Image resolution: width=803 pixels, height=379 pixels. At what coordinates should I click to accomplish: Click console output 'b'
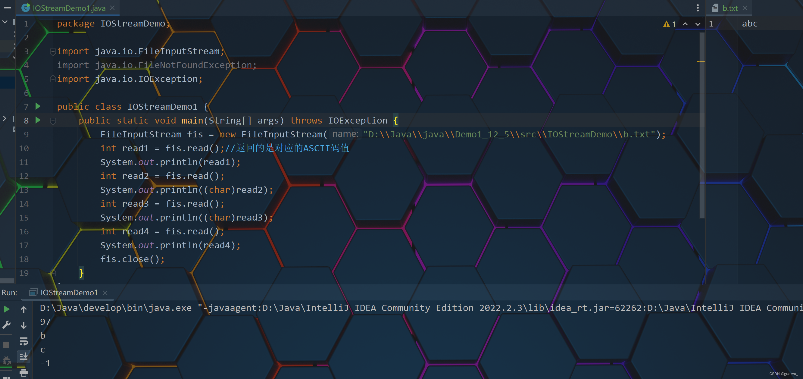coord(43,336)
